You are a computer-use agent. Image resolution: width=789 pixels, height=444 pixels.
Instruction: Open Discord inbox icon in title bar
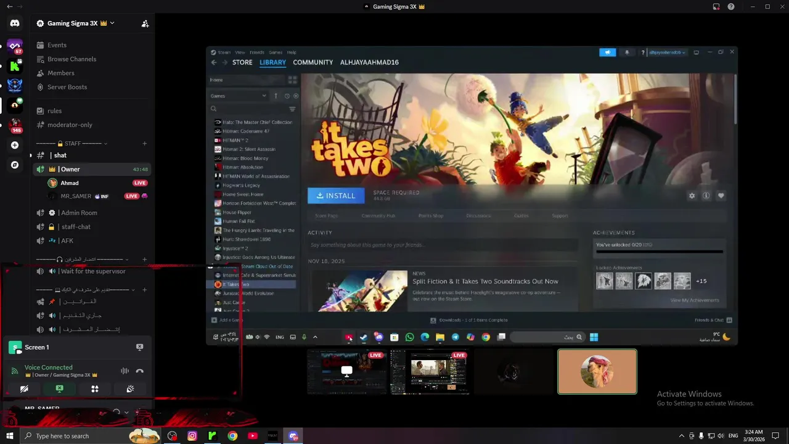tap(716, 7)
